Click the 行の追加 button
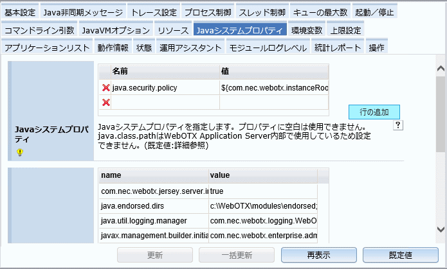The image size is (447, 269). pyautogui.click(x=374, y=112)
